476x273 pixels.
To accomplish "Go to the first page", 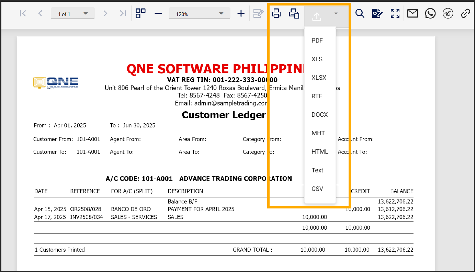I will pos(23,13).
